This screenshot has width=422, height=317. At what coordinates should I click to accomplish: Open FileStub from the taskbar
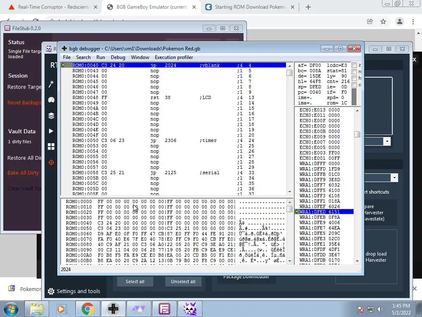pyautogui.click(x=164, y=309)
